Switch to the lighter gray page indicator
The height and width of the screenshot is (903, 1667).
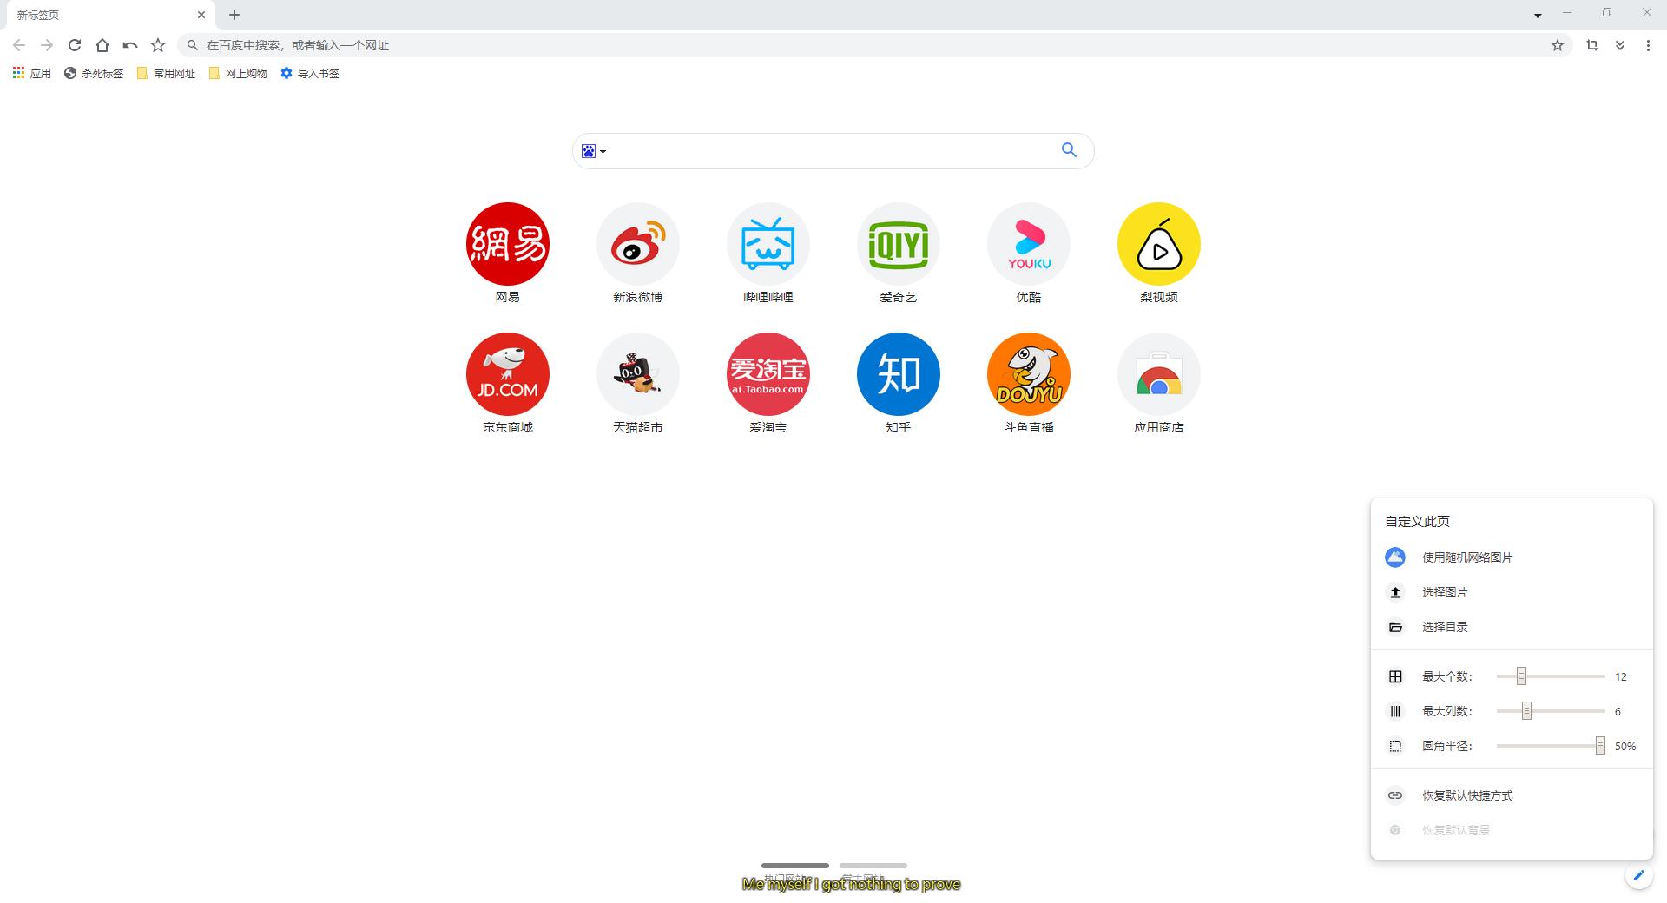point(873,866)
